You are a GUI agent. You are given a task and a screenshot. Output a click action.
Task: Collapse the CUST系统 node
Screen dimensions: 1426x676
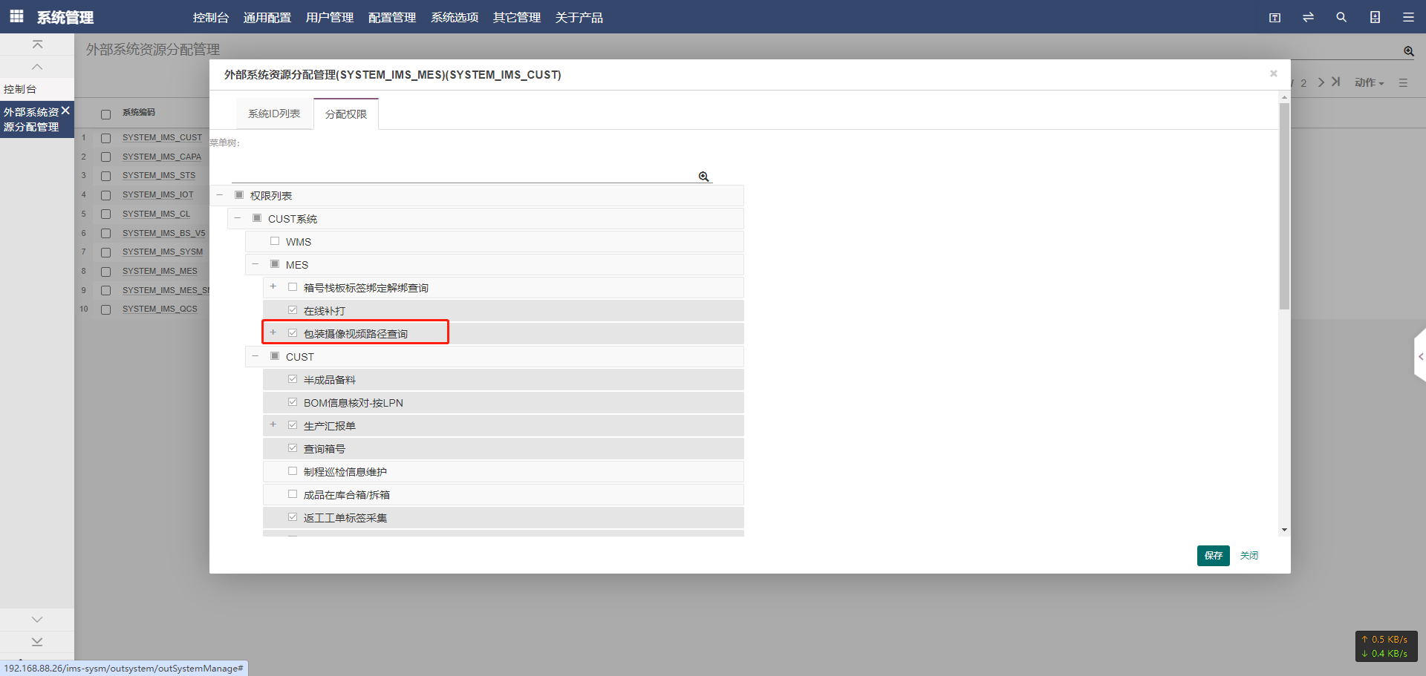point(238,218)
